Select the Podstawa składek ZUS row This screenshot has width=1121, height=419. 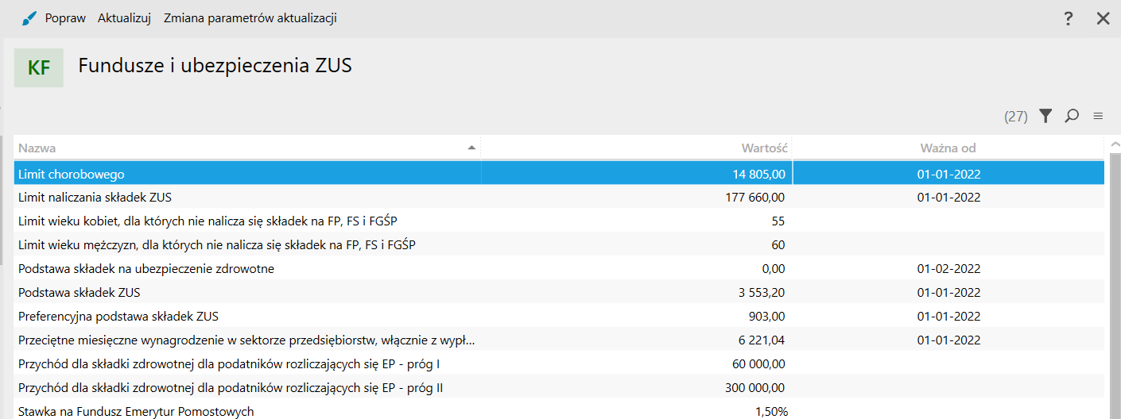point(559,292)
